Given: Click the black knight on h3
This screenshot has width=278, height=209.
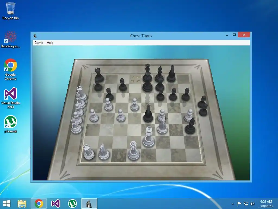Looking at the screenshot, I should click(x=190, y=126).
